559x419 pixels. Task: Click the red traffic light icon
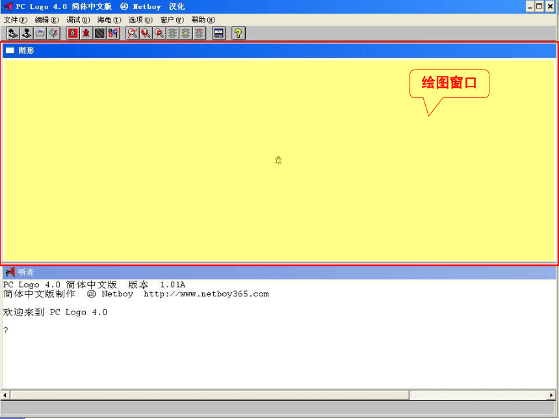click(x=200, y=33)
